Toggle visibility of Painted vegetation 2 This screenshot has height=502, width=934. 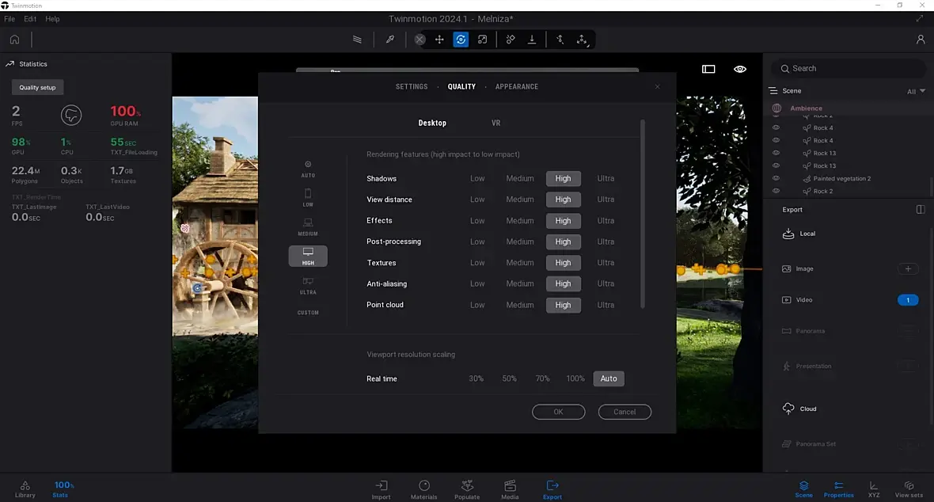(x=776, y=178)
